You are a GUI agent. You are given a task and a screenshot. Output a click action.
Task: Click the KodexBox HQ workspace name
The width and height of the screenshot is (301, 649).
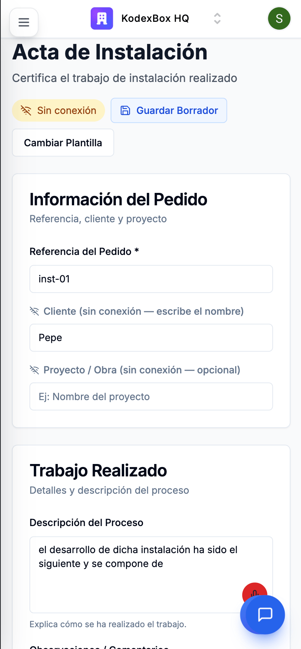point(155,18)
